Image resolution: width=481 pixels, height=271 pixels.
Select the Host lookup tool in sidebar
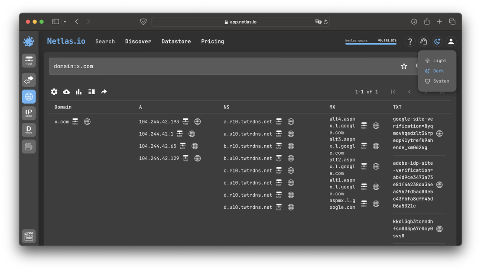pos(29,61)
